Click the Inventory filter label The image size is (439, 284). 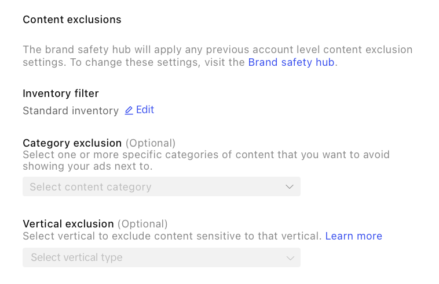click(x=61, y=93)
